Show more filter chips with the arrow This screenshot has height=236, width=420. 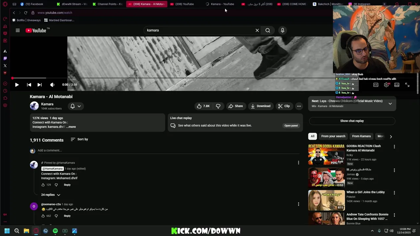click(x=390, y=136)
